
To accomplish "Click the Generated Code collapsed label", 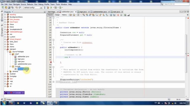I will [68, 82].
